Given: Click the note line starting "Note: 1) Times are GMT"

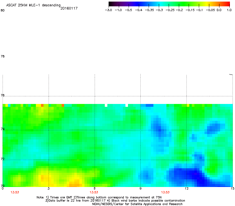Looking at the screenshot, I should pos(99,197).
